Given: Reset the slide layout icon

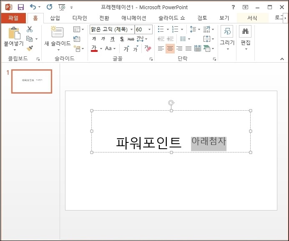Looking at the screenshot, I should point(77,39).
